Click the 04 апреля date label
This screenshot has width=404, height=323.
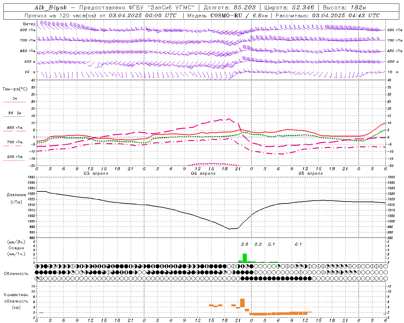(203, 173)
